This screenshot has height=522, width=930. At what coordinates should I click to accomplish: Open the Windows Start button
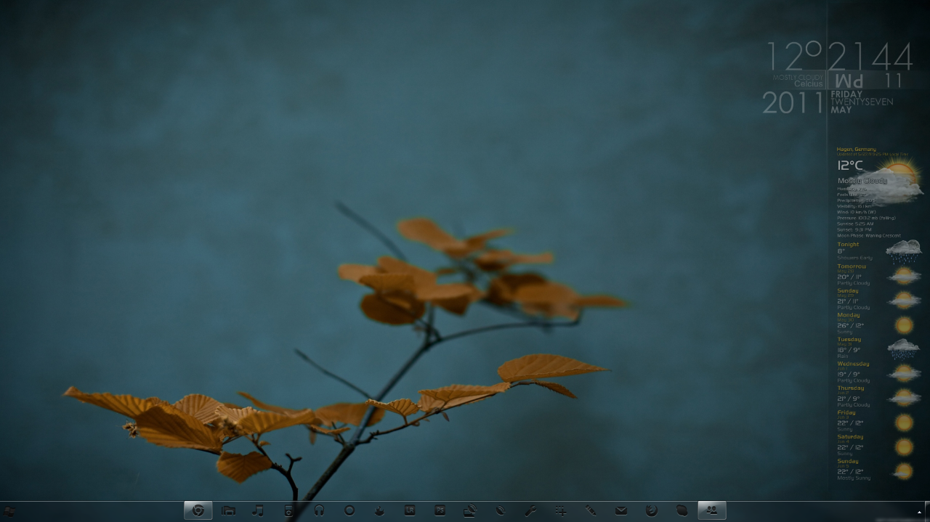(x=9, y=511)
